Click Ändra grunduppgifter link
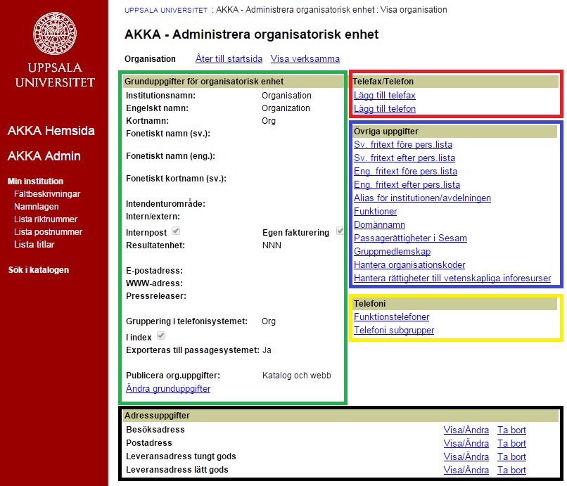The height and width of the screenshot is (486, 567). tap(168, 388)
